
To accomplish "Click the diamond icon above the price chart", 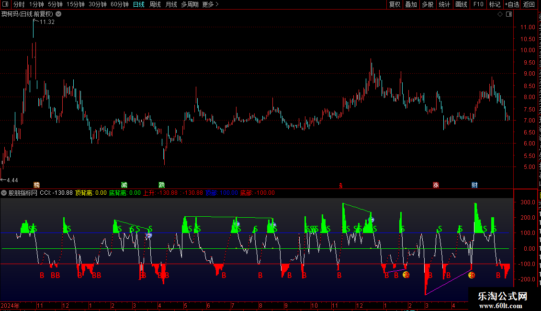I will coord(500,14).
